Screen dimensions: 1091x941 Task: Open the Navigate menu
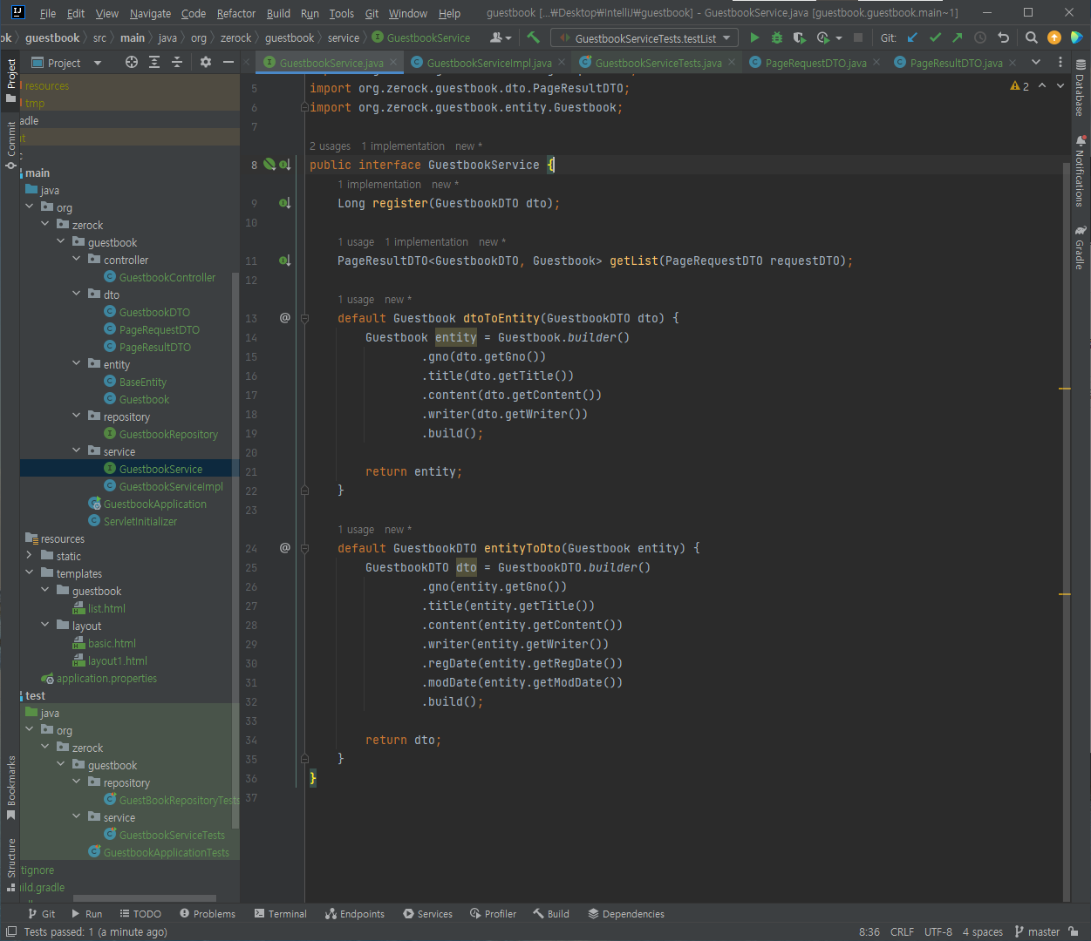[150, 13]
